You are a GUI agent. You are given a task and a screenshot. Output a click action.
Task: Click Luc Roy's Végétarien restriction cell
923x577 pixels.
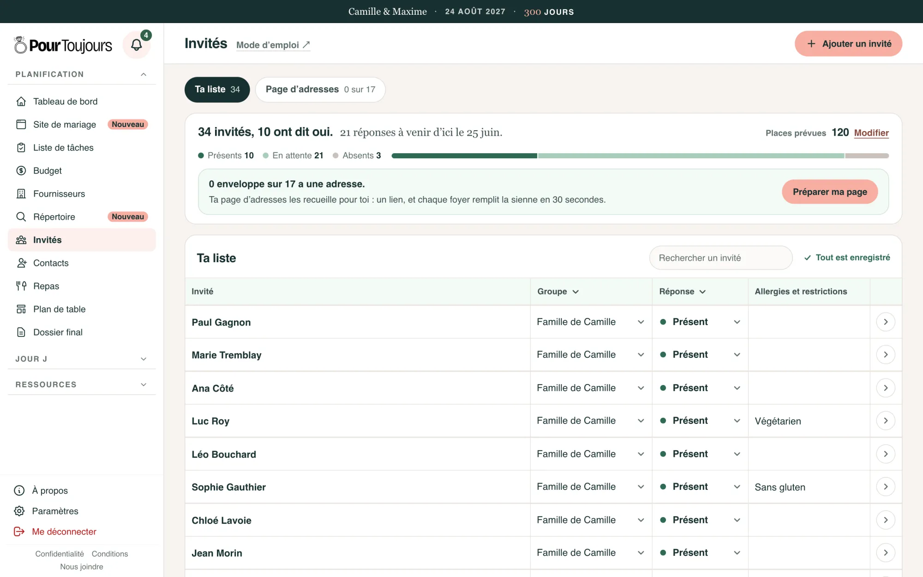(809, 421)
